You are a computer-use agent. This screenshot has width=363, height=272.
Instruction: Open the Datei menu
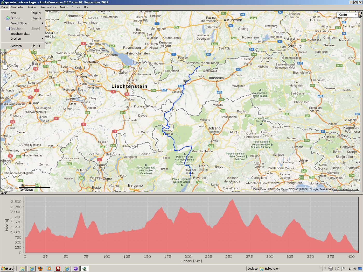(x=5, y=7)
